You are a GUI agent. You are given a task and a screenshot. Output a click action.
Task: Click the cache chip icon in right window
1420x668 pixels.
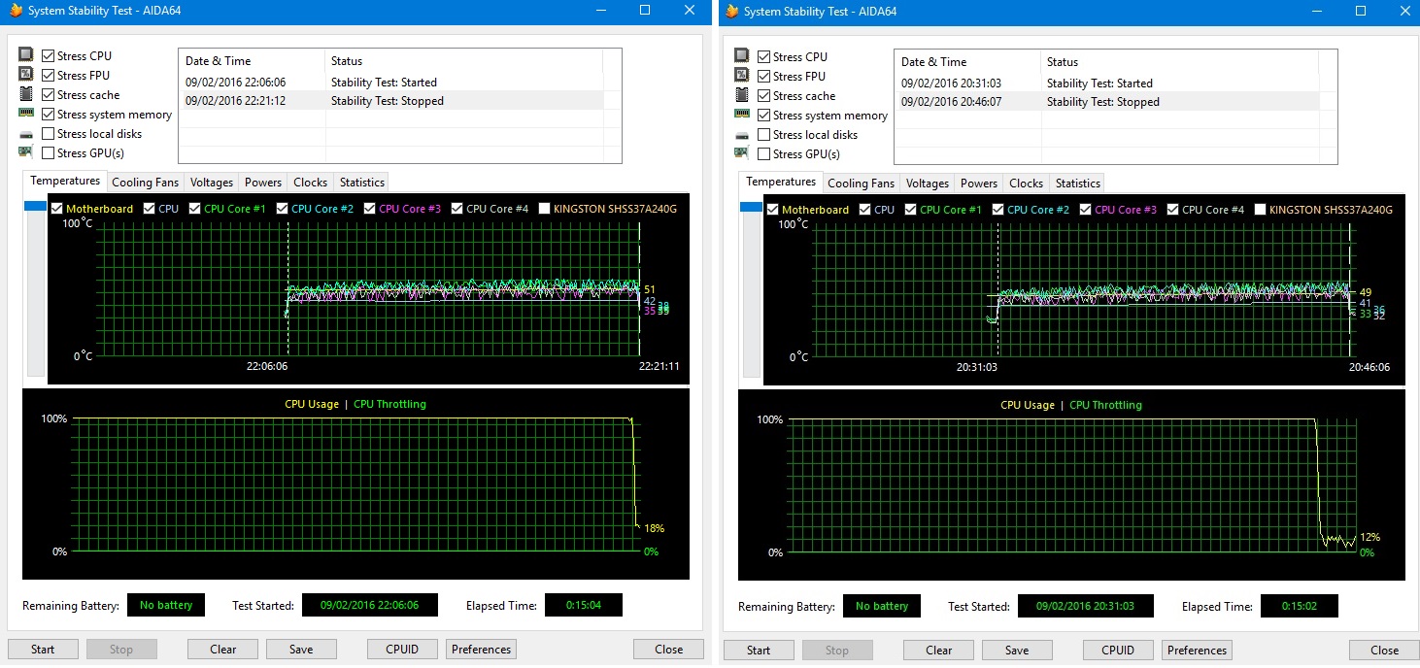click(742, 95)
